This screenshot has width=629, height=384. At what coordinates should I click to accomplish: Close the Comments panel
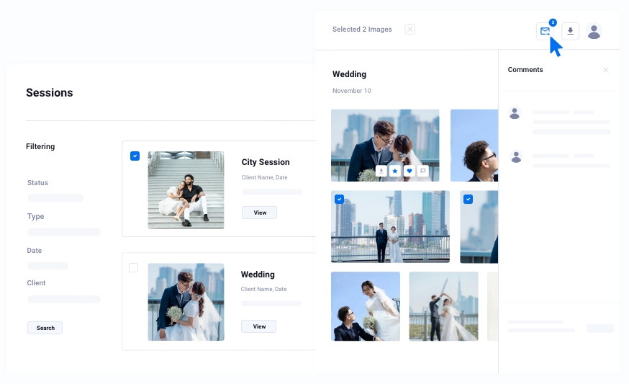(x=605, y=70)
